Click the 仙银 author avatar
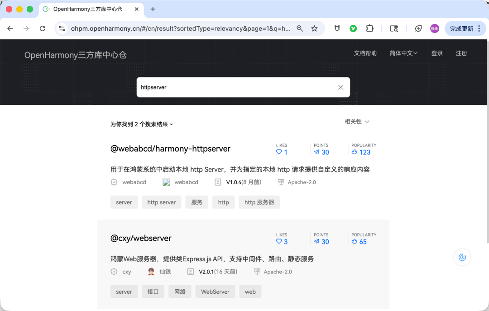 151,272
